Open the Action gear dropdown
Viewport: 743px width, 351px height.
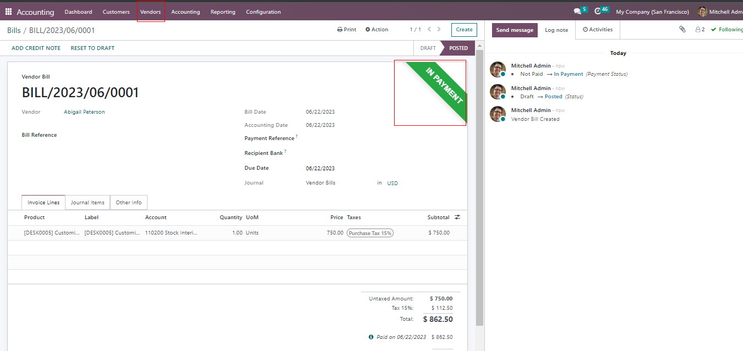tap(376, 30)
